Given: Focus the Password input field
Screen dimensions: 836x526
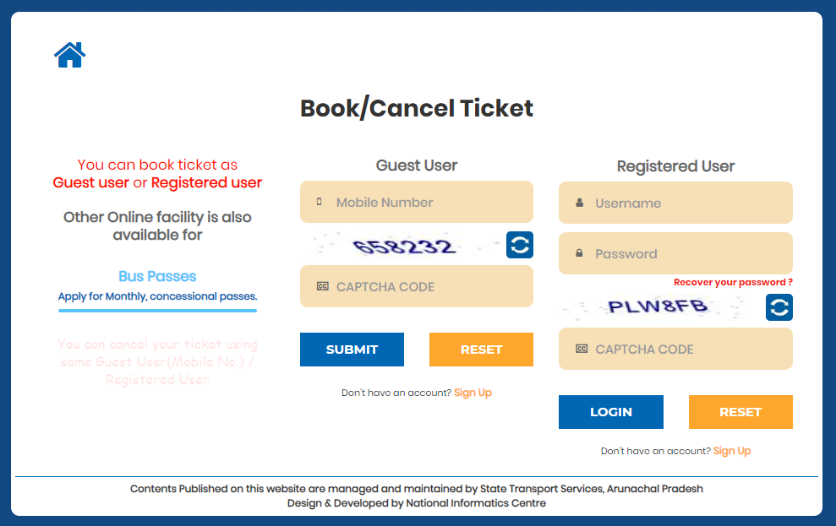Looking at the screenshot, I should pyautogui.click(x=686, y=253).
